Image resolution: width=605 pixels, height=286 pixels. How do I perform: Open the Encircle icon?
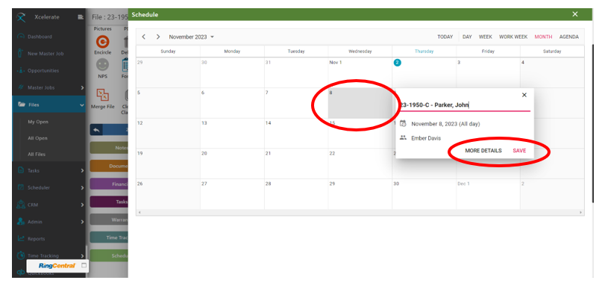coord(103,42)
